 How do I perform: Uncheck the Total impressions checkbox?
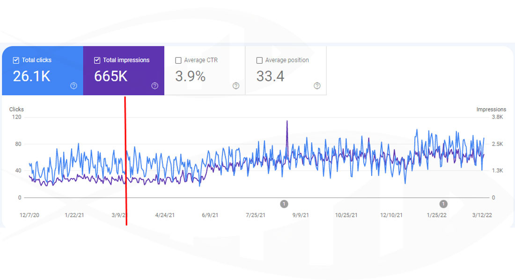[97, 60]
